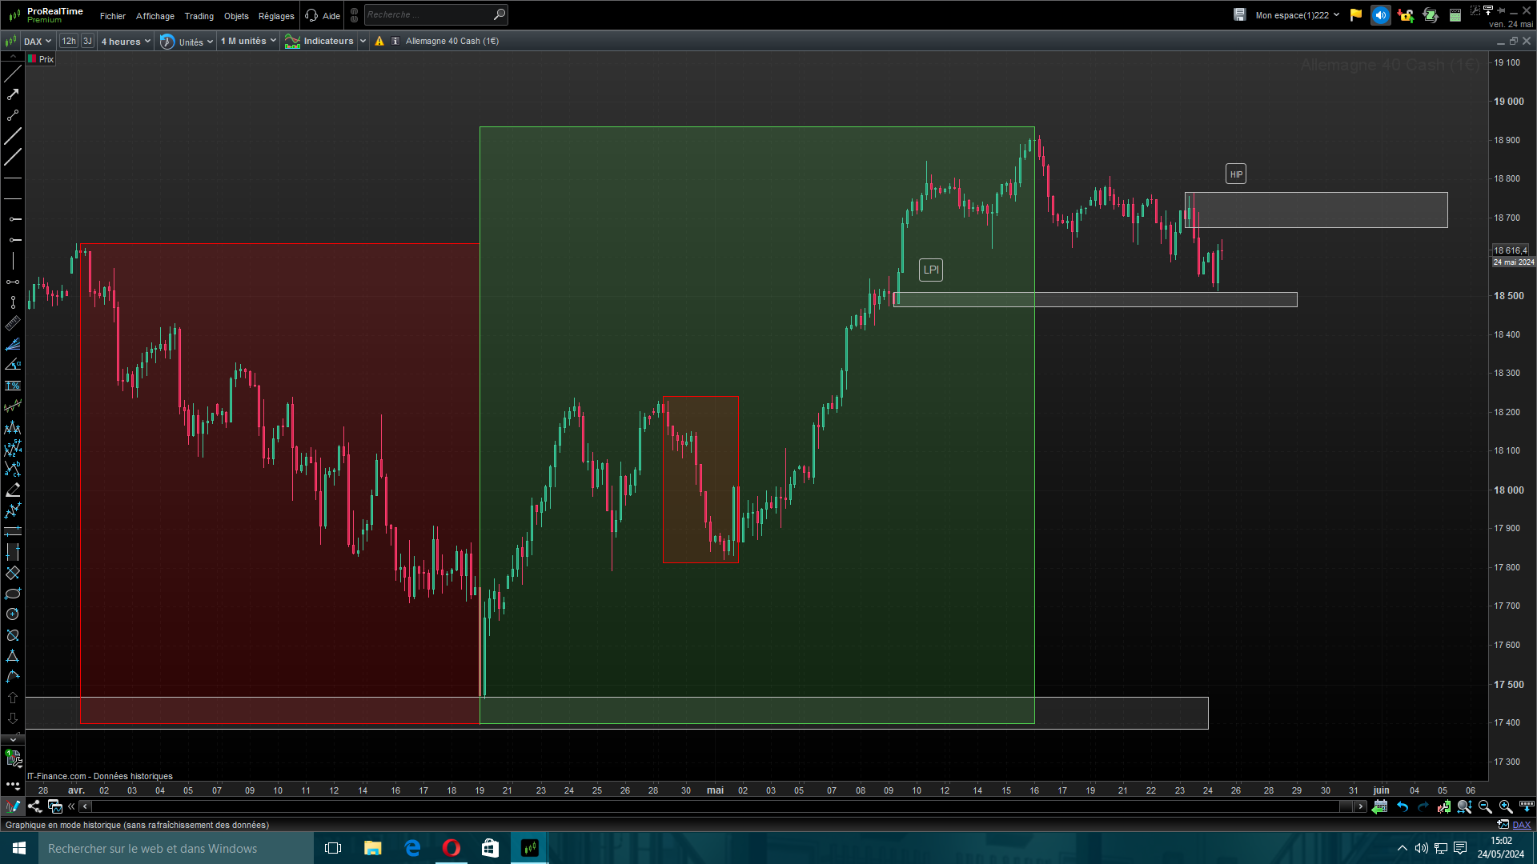Toggle the 12h display button

69,41
